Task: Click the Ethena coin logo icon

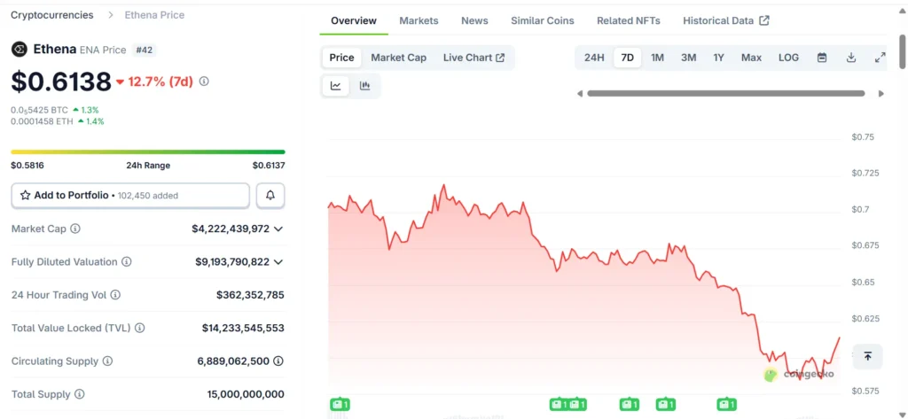Action: [20, 50]
